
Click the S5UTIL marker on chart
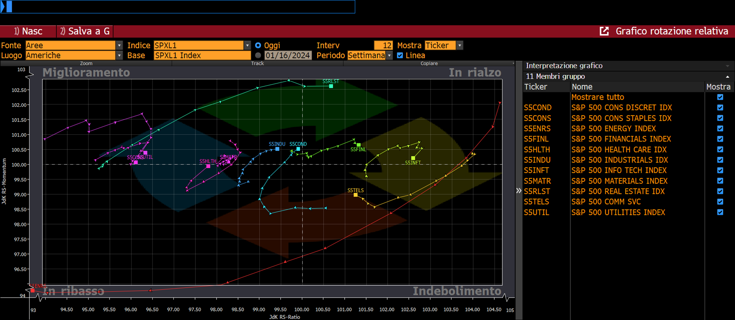tap(145, 153)
